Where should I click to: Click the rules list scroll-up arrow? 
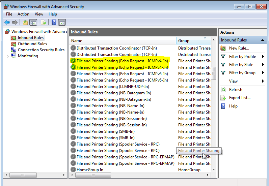(x=214, y=40)
